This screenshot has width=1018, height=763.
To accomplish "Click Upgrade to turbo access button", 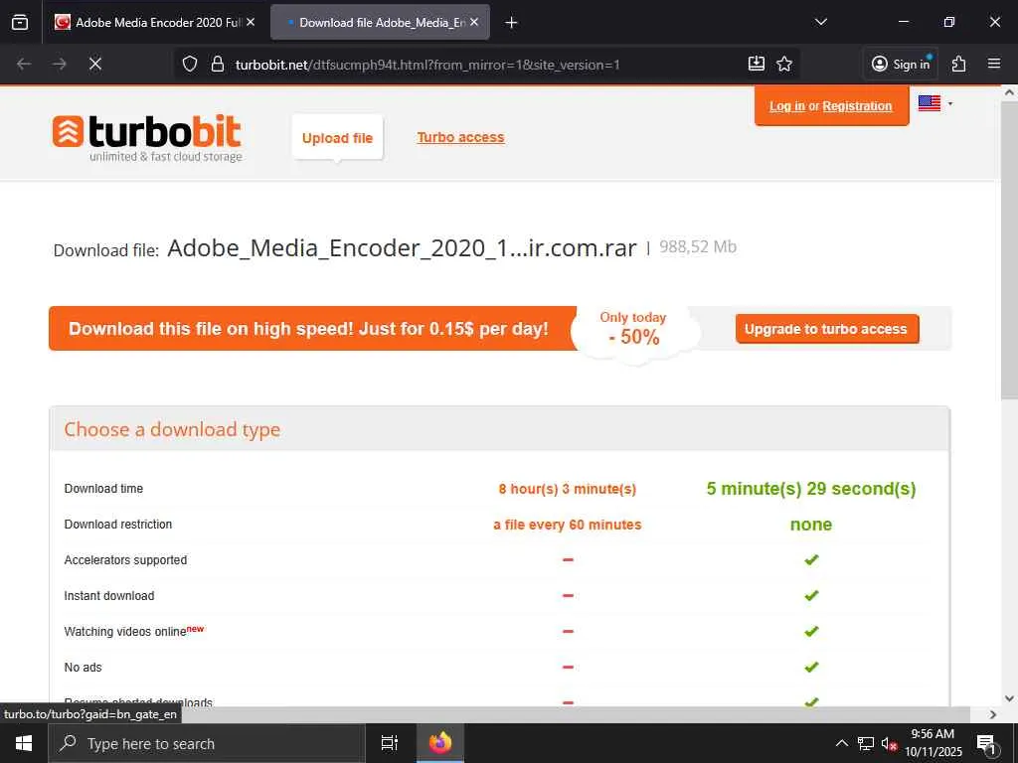I will [826, 329].
